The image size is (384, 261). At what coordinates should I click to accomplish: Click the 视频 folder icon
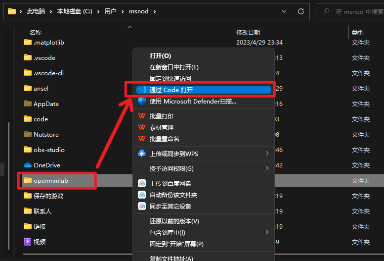coord(28,242)
